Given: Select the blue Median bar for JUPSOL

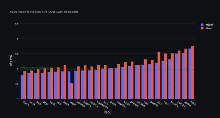Looking at the screenshot, I should click(x=183, y=76).
